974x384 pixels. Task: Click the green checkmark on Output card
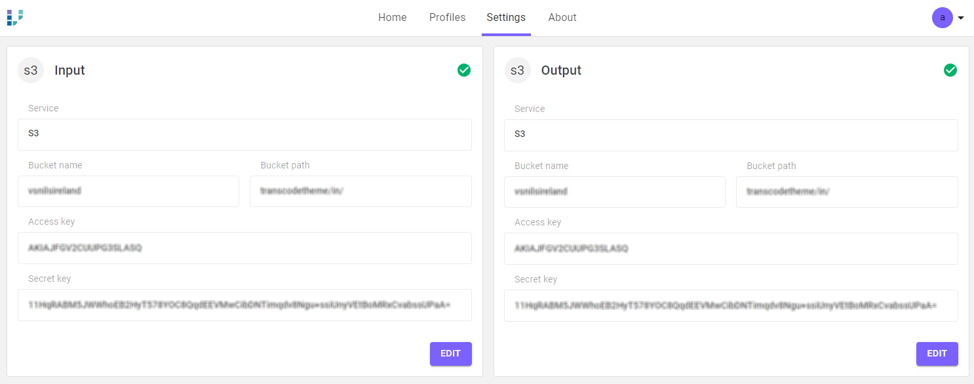tap(950, 70)
